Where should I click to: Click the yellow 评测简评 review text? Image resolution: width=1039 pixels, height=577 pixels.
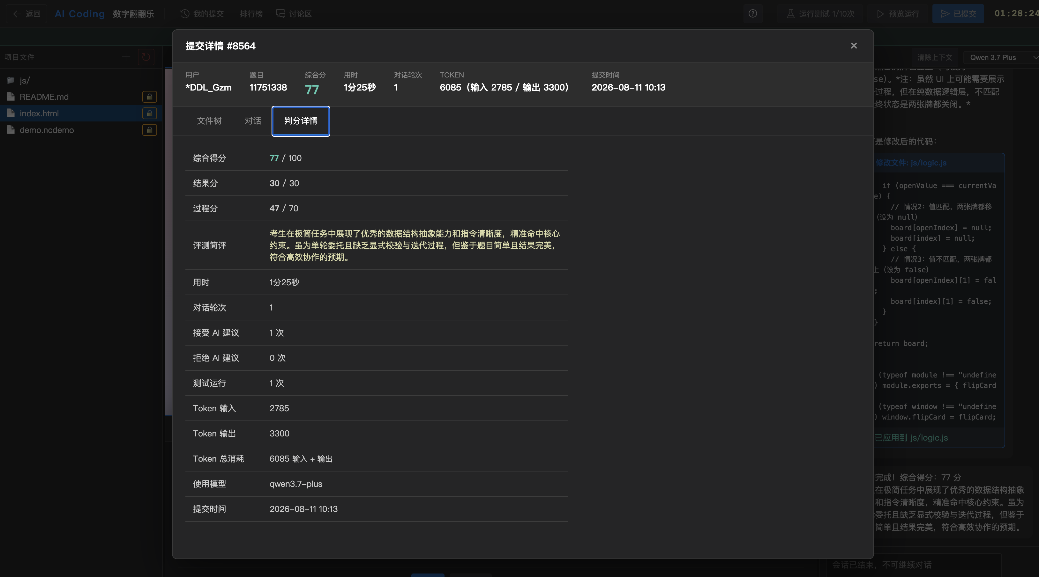point(415,245)
